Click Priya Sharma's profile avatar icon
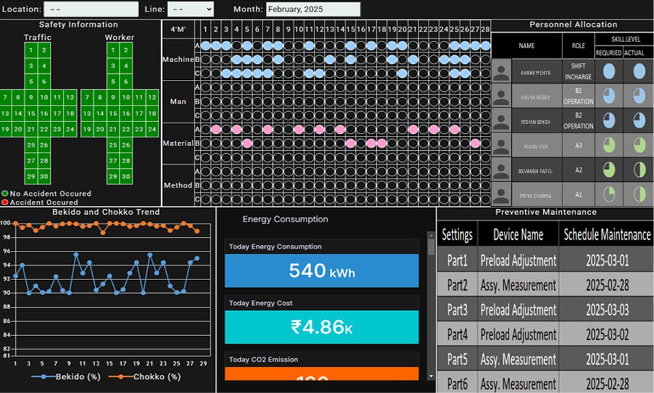The height and width of the screenshot is (393, 654). [x=501, y=195]
